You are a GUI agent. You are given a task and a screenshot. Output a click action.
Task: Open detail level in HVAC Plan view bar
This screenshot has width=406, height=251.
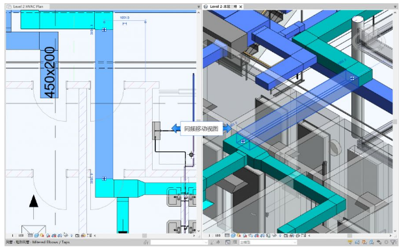(31, 235)
